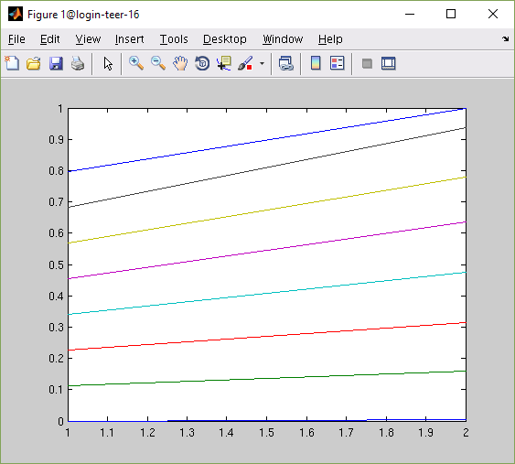The width and height of the screenshot is (515, 464).
Task: Select the Edit Plot arrow tool
Action: (x=108, y=63)
